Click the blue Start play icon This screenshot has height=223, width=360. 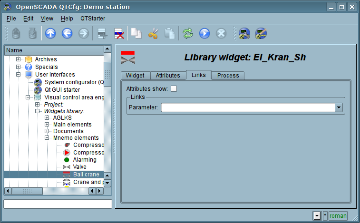pos(204,33)
